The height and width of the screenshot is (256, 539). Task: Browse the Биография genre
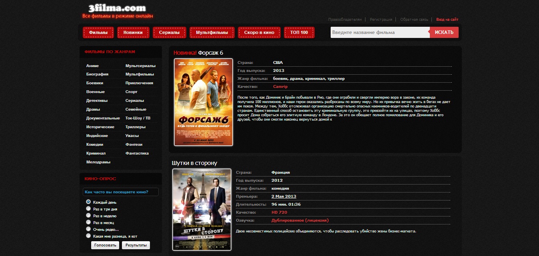pos(97,74)
